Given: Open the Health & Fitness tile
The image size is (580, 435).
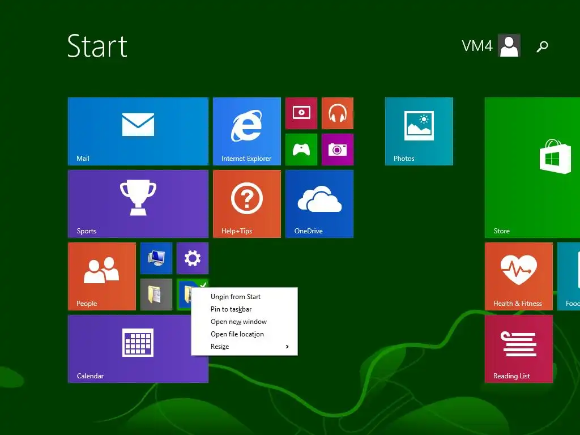Looking at the screenshot, I should pyautogui.click(x=519, y=276).
